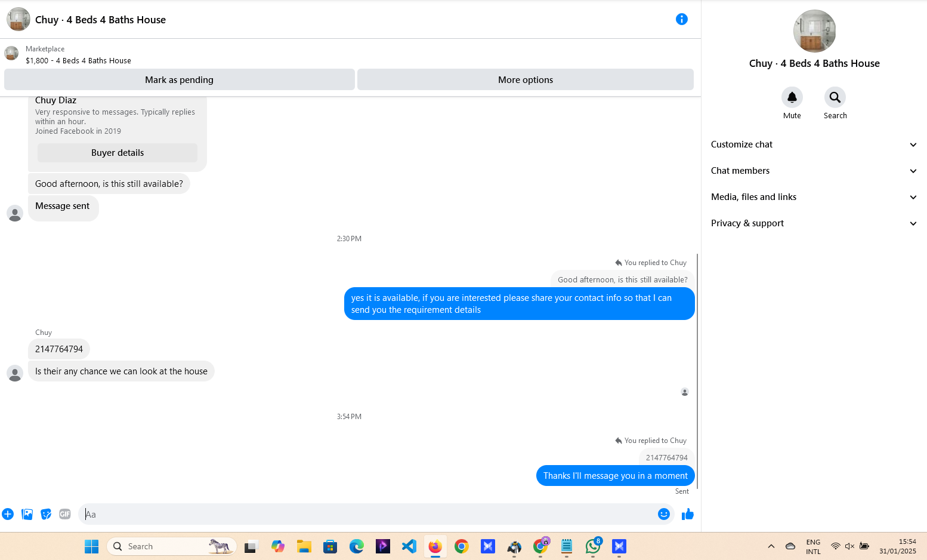Click the chat avatar thumbnail in the header

point(18,19)
